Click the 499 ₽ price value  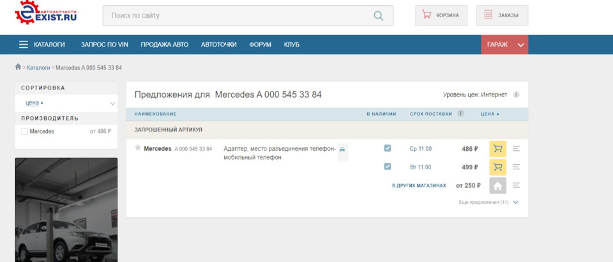[470, 167]
